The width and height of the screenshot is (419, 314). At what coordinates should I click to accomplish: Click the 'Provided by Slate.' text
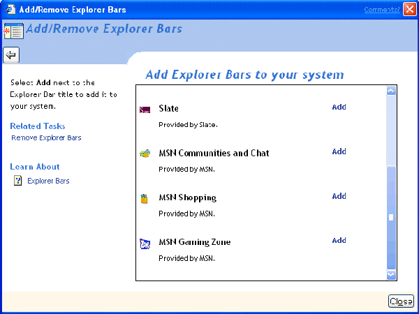coord(188,125)
